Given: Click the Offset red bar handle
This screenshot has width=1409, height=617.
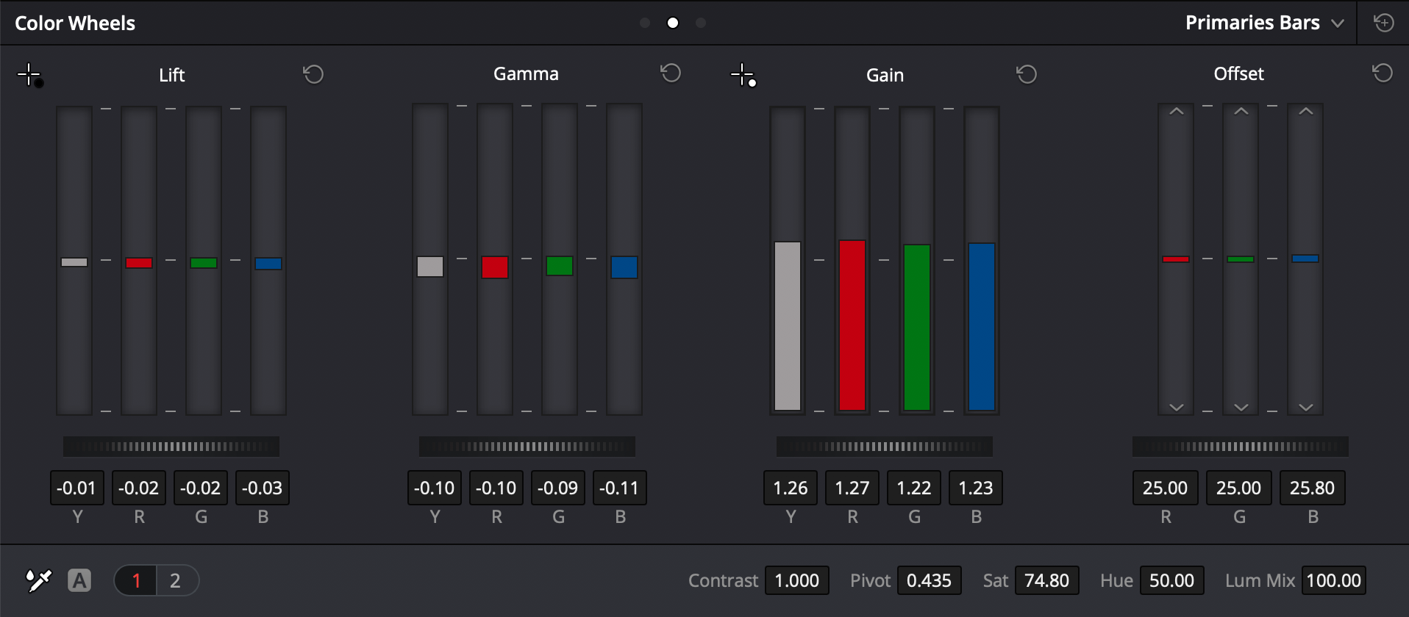Looking at the screenshot, I should (1176, 259).
